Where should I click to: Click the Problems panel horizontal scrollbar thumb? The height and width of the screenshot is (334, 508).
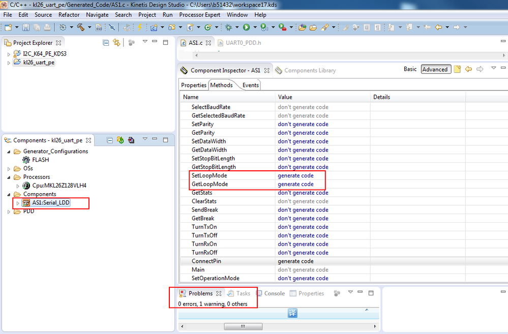243,326
